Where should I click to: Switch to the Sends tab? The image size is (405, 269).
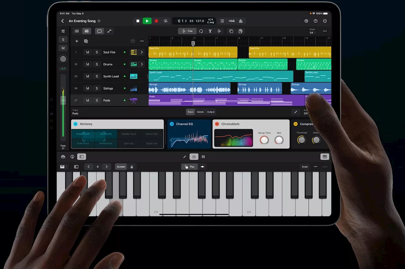point(200,112)
